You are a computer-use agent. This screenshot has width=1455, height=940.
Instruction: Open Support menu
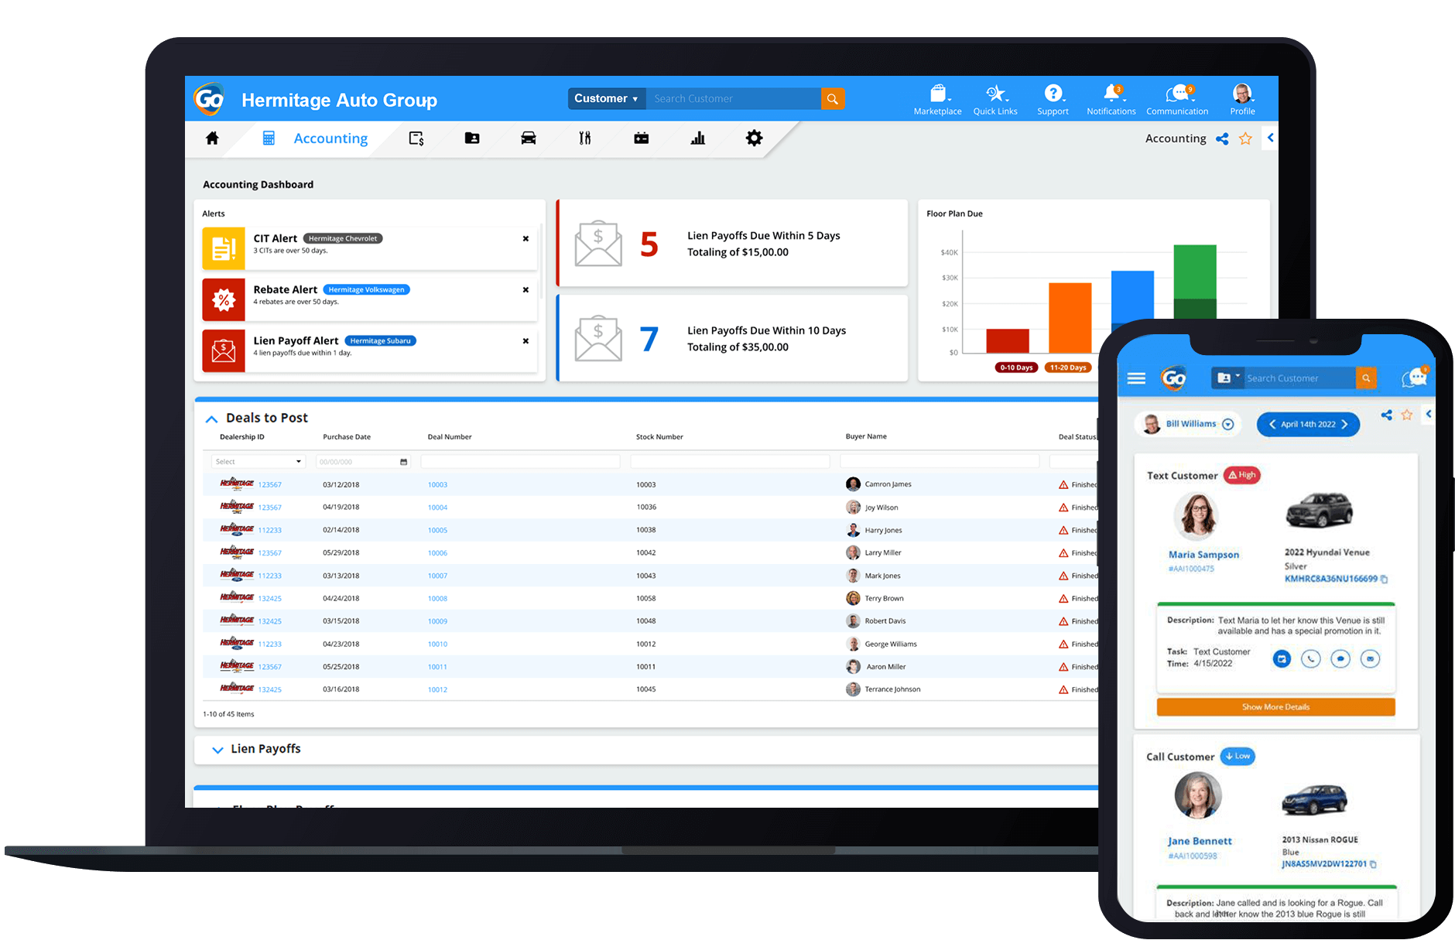point(1053,100)
